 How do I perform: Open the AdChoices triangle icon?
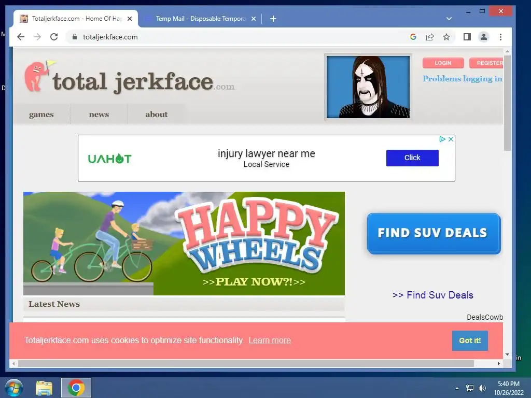[x=442, y=139]
